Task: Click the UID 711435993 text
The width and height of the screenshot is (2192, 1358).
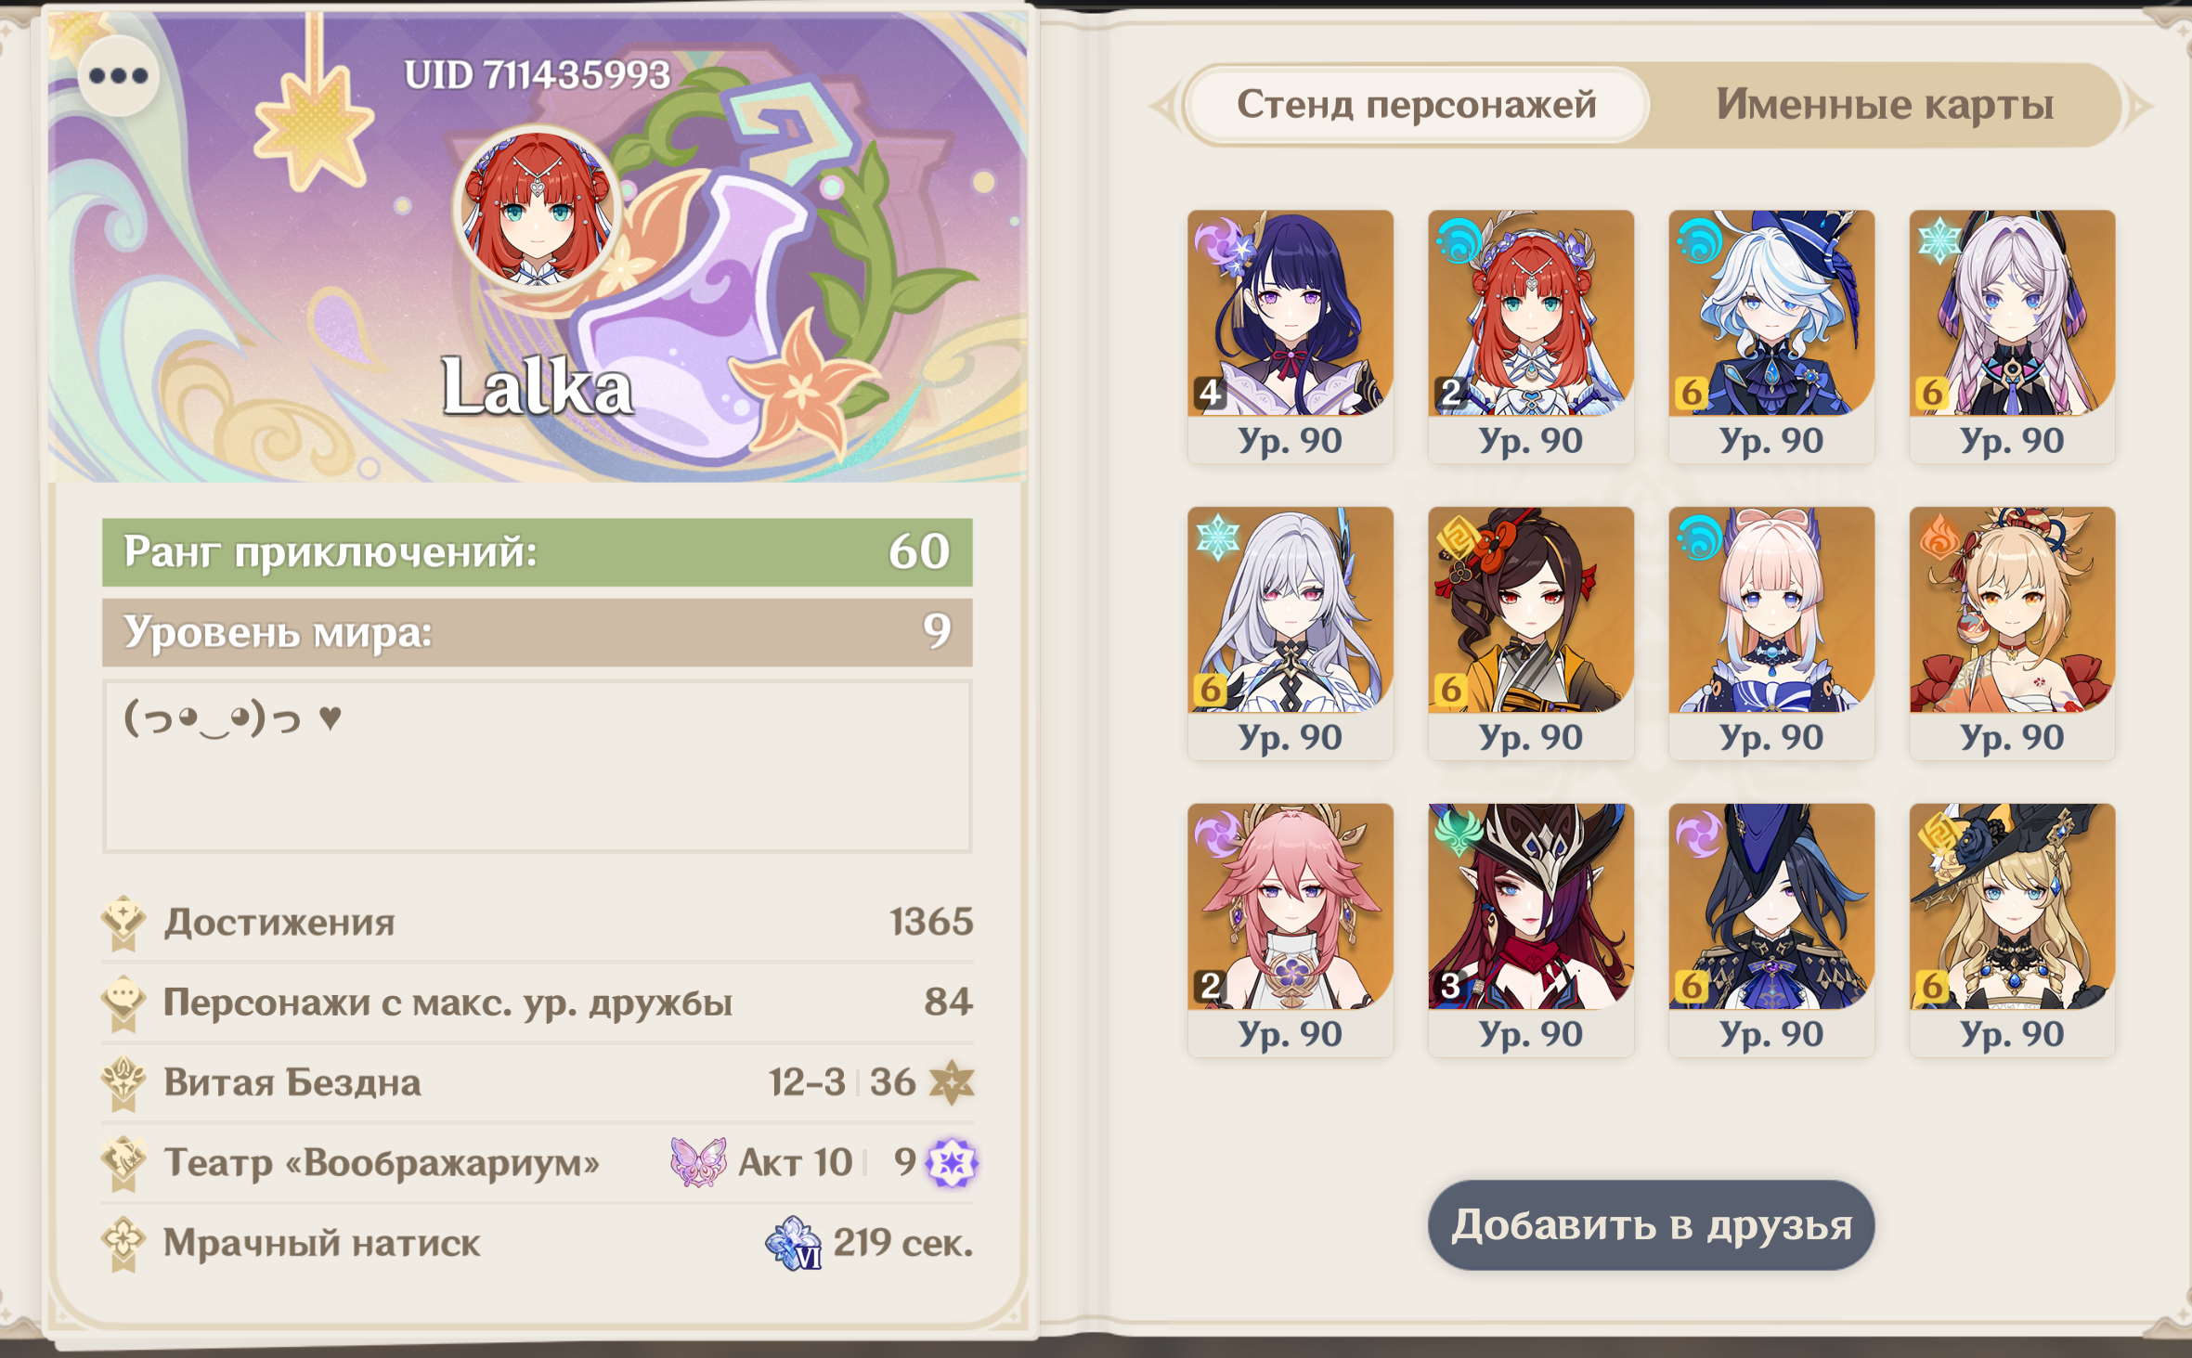Action: click(x=537, y=75)
